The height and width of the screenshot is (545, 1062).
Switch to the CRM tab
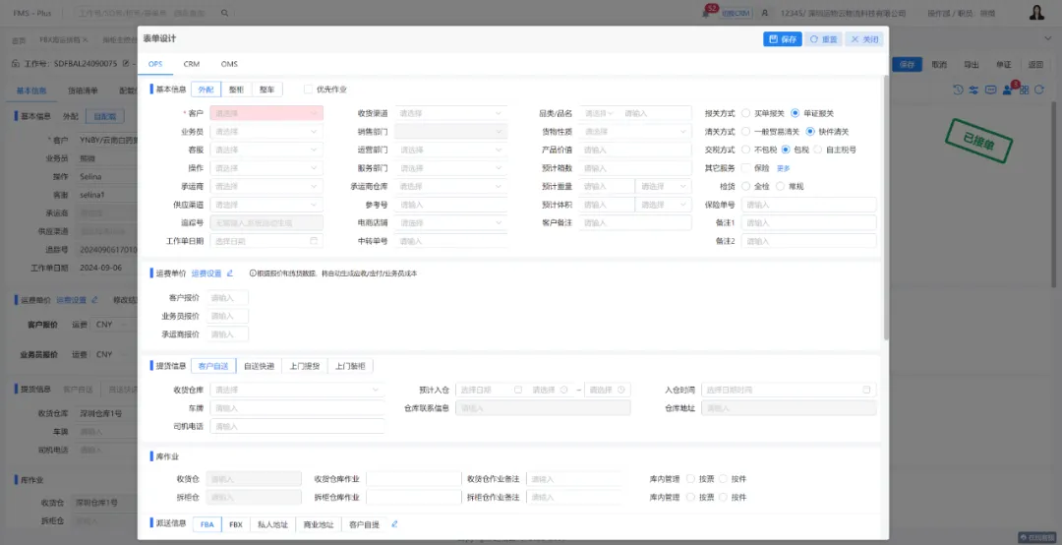click(192, 64)
